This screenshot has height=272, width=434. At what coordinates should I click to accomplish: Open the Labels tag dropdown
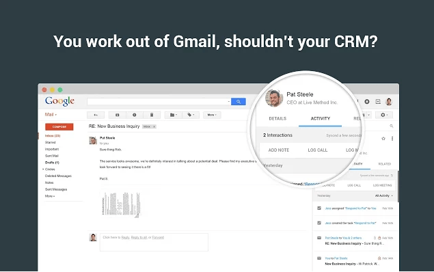(191, 115)
